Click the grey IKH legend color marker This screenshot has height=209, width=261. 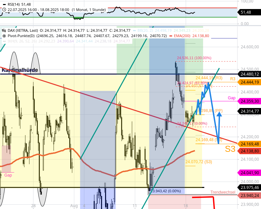pos(4,41)
